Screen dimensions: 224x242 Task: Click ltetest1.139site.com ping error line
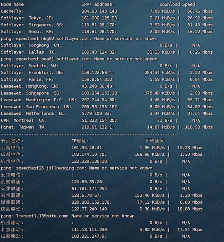pyautogui.click(x=68, y=216)
